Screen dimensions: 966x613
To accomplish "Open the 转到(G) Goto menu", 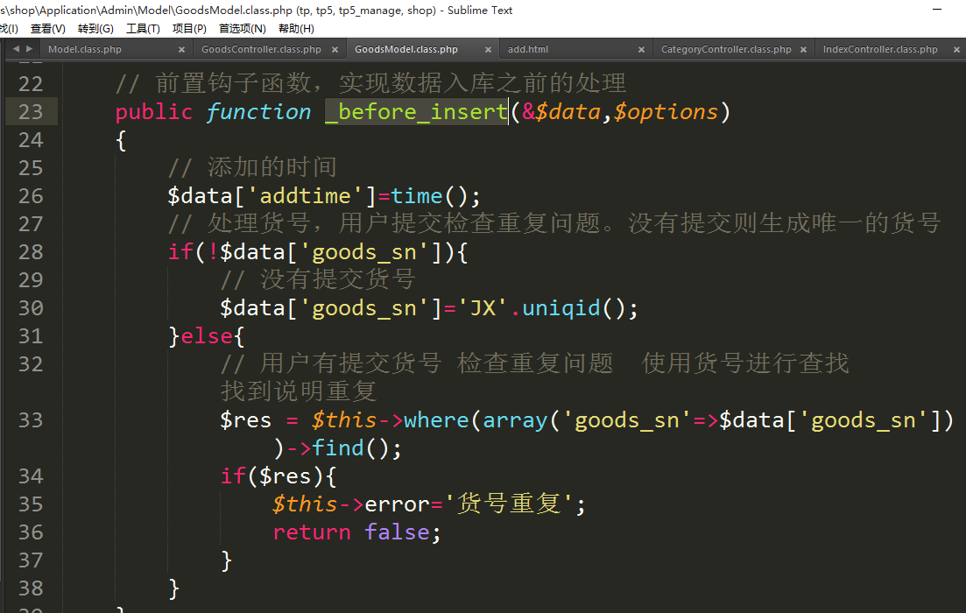I will click(x=95, y=28).
